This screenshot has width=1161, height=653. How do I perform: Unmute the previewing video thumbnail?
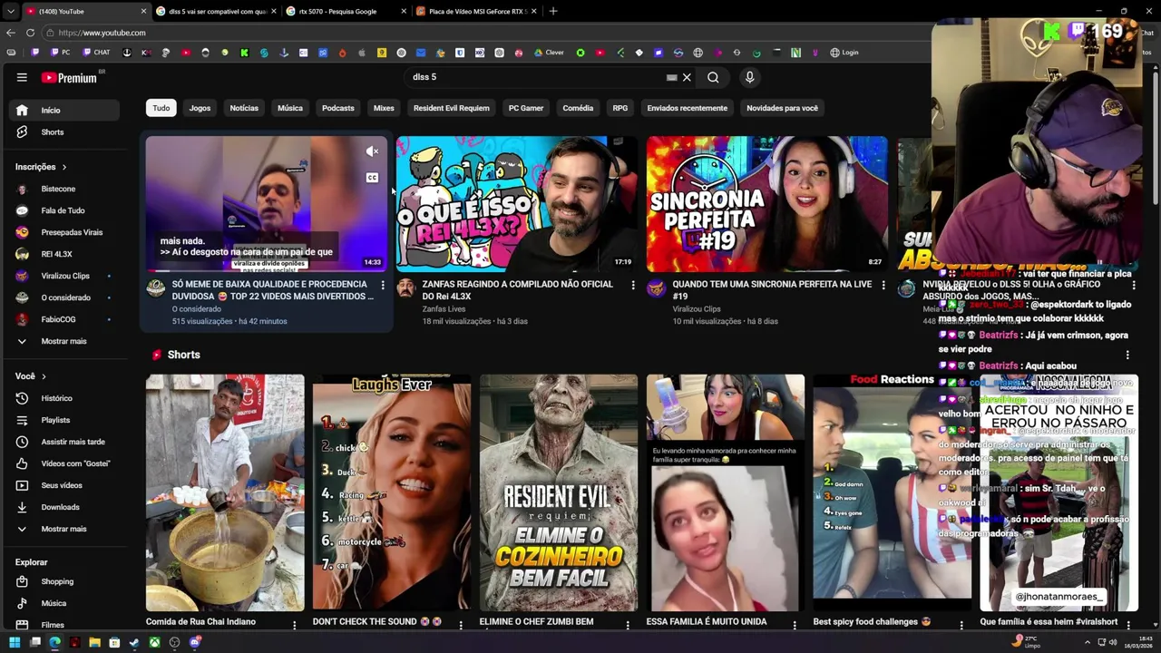372,151
